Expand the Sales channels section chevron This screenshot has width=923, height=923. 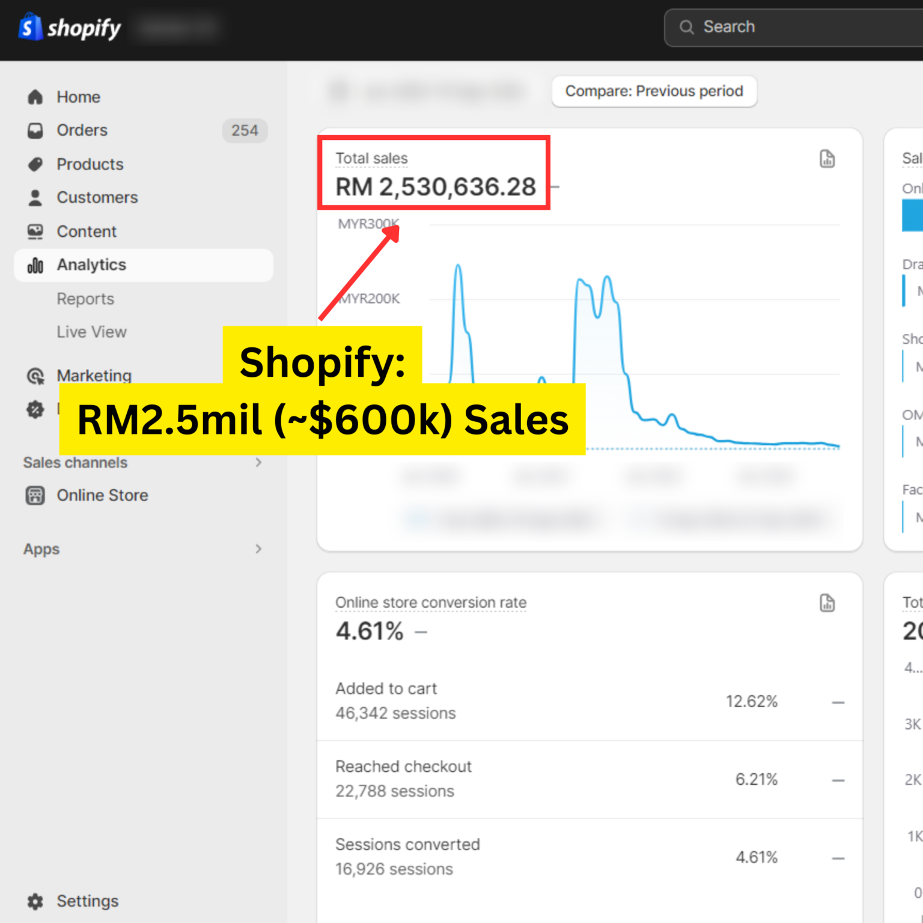[258, 462]
